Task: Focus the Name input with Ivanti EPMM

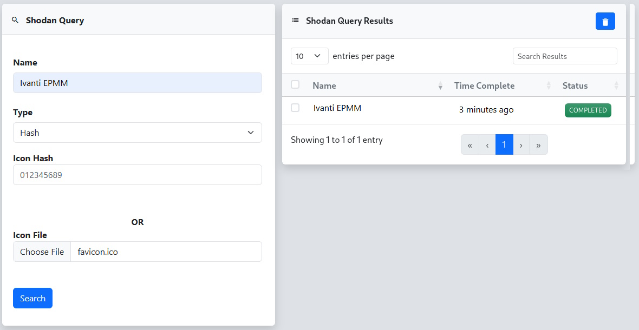Action: 138,83
